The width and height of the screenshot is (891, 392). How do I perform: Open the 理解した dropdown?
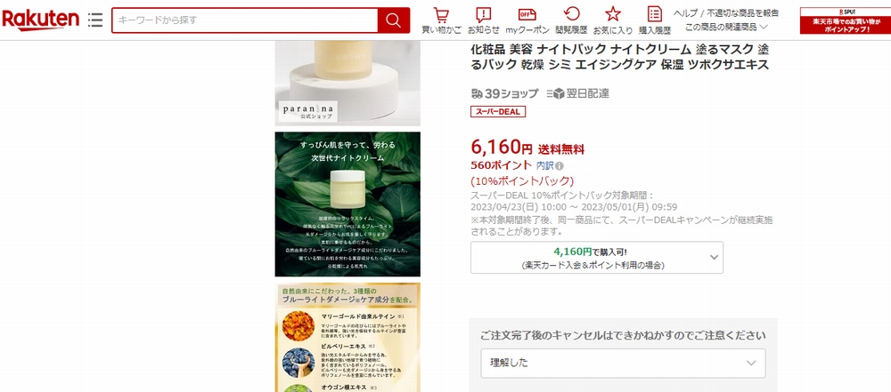pos(623,363)
